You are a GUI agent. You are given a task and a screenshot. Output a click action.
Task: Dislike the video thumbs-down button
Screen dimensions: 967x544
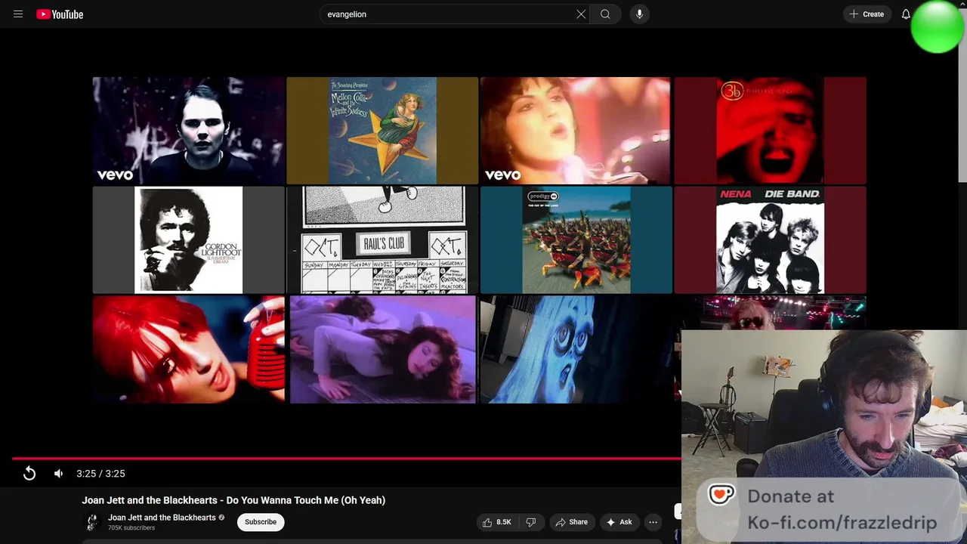[531, 522]
